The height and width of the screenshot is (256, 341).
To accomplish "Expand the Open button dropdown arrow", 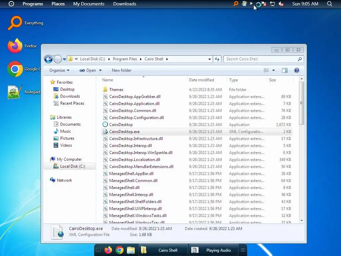I will (100, 70).
